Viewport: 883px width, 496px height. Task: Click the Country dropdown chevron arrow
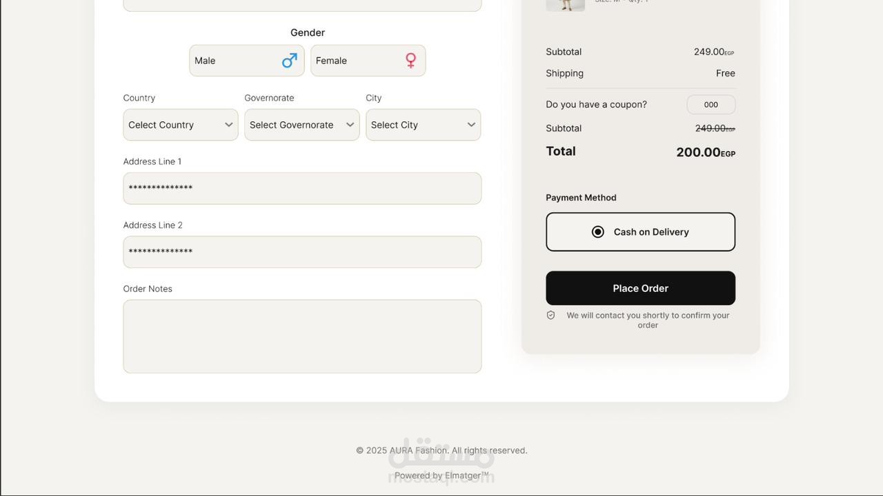click(x=229, y=125)
